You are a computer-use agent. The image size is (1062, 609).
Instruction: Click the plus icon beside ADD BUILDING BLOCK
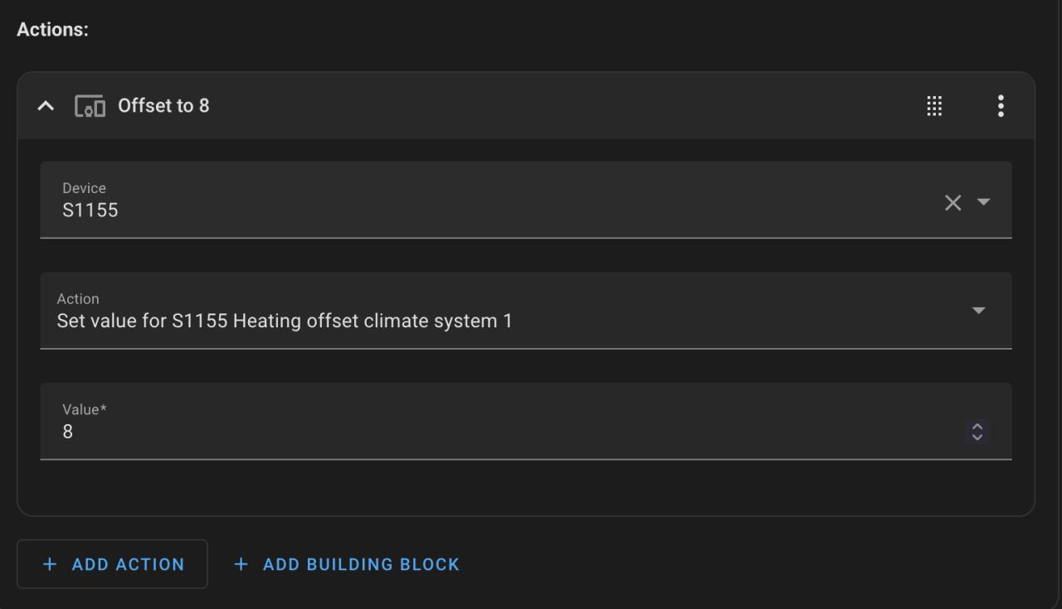pos(241,564)
